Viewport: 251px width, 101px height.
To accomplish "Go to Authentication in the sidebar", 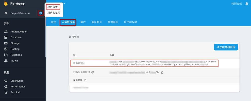I will [x=19, y=32].
